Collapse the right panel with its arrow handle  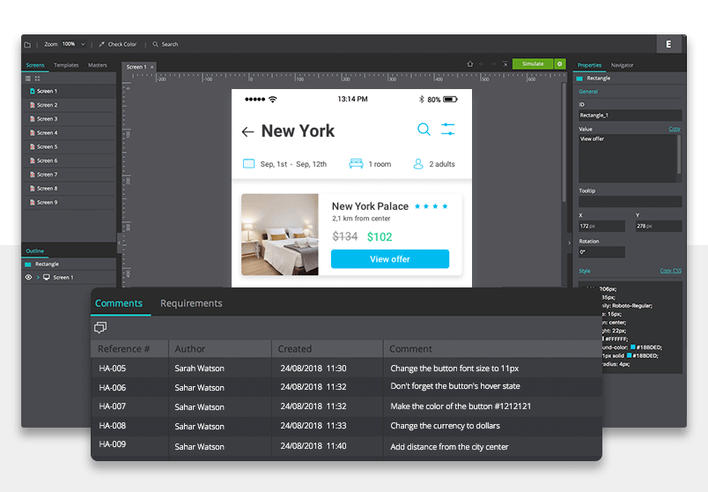click(x=570, y=242)
